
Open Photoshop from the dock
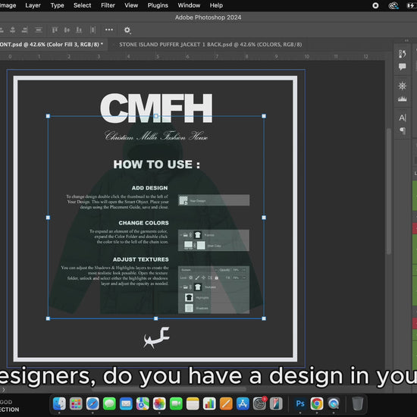pos(300,403)
